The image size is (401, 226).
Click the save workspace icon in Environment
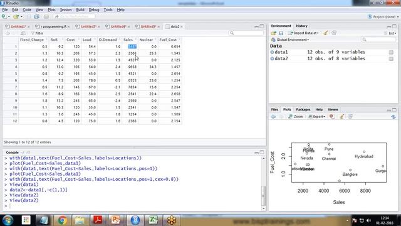point(281,33)
